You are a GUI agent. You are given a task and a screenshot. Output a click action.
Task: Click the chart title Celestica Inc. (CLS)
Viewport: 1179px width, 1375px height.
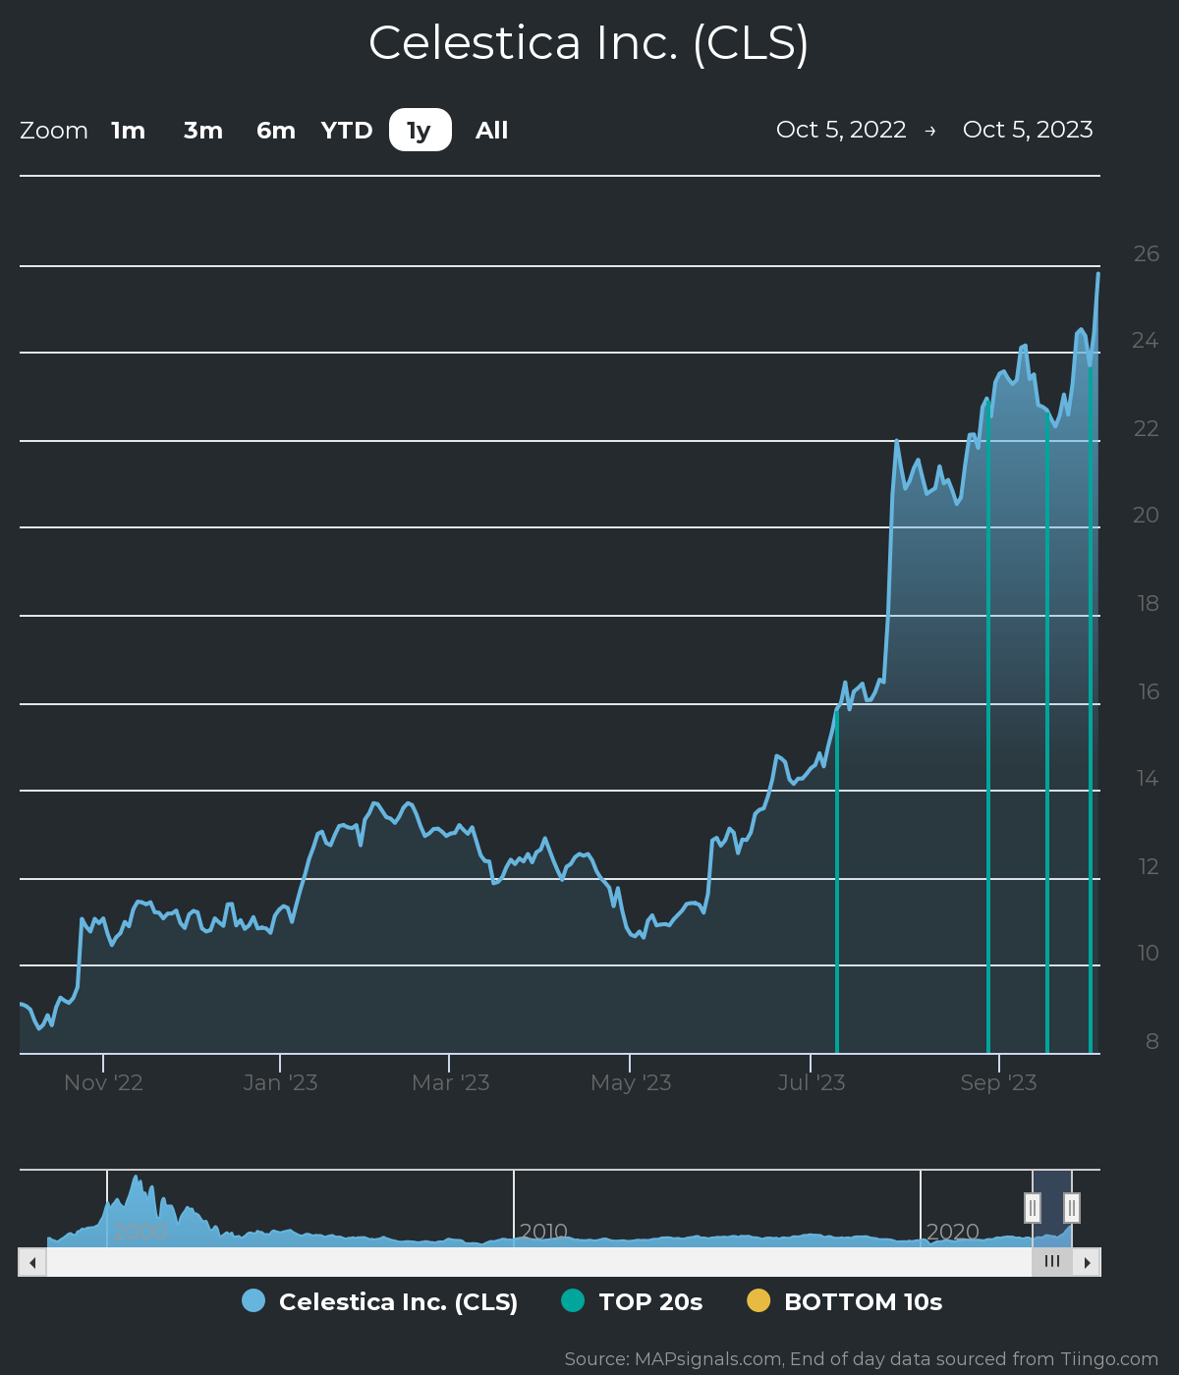[589, 43]
